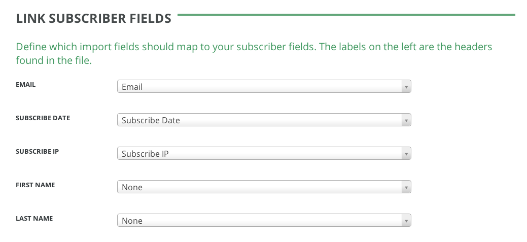The height and width of the screenshot is (242, 527).
Task: Click the arrow on the First Name dropdown
Action: coord(406,187)
